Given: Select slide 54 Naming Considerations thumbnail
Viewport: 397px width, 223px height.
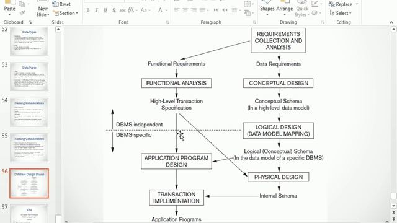Looking at the screenshot, I should (29, 112).
